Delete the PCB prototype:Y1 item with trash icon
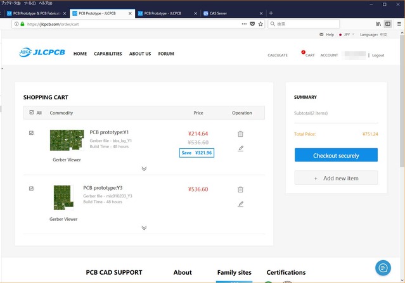Viewport: 405px width, 283px height. (x=240, y=134)
